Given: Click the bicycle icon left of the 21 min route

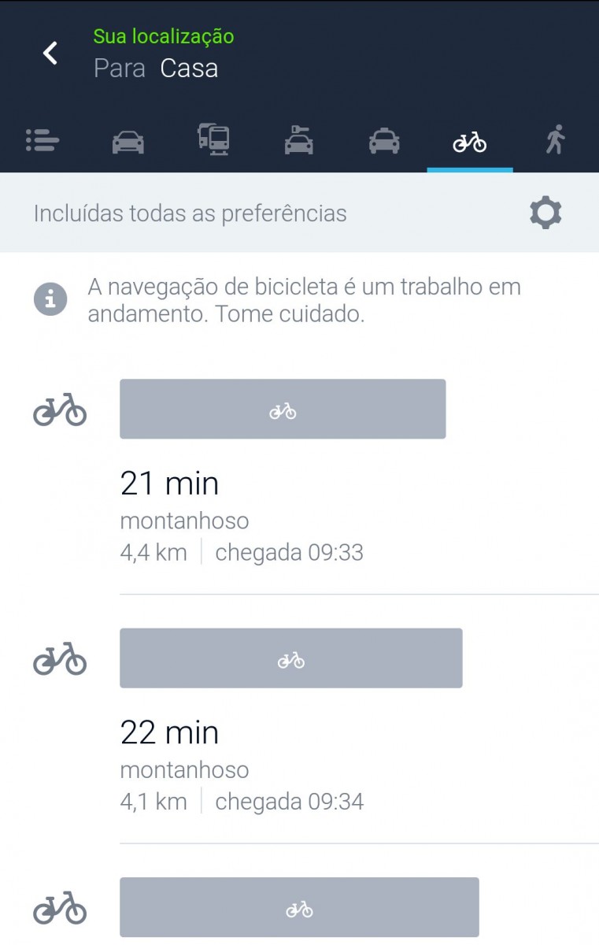Looking at the screenshot, I should [60, 410].
